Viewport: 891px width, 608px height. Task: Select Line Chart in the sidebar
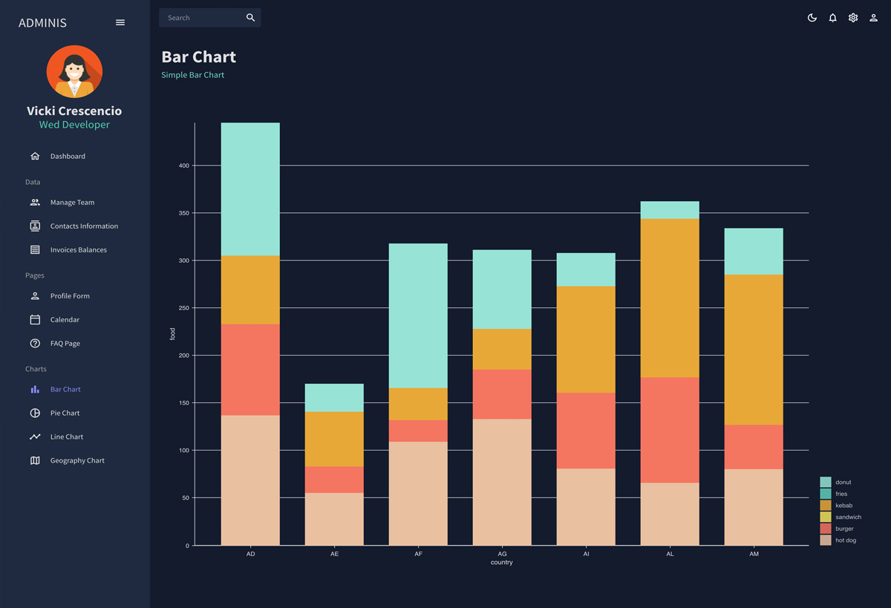67,437
